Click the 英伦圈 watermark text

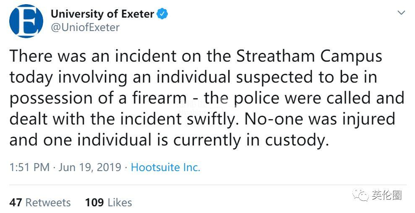[x=386, y=195]
